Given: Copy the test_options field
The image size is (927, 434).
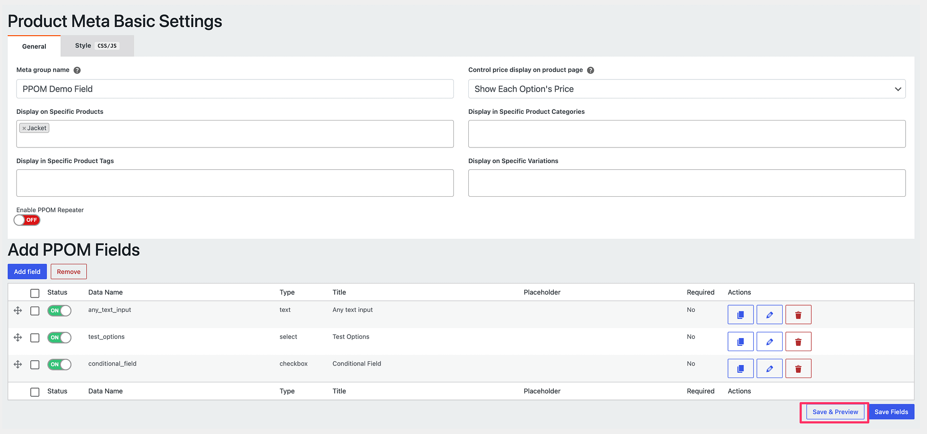Looking at the screenshot, I should point(740,341).
